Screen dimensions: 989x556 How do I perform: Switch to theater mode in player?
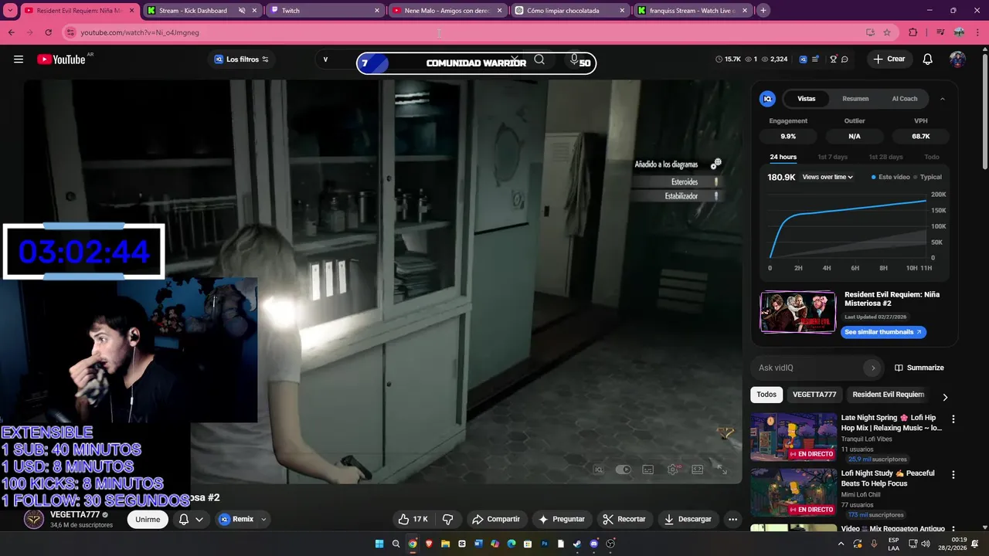(x=697, y=470)
